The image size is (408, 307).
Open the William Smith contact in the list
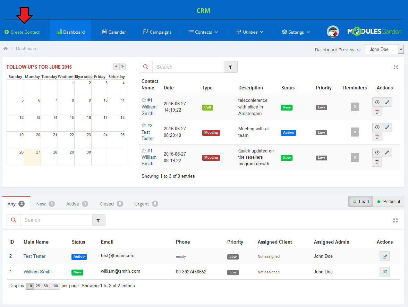(37, 272)
